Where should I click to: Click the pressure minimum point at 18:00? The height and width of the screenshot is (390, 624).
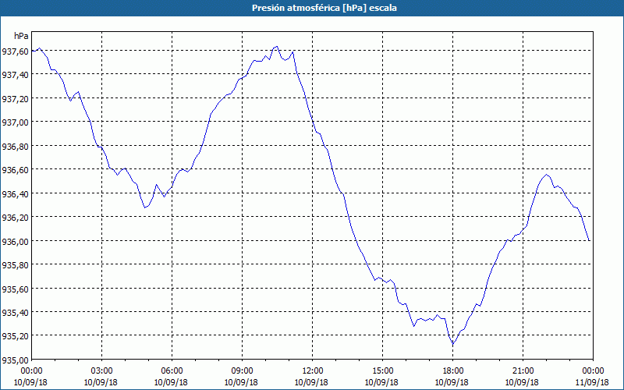pos(453,344)
